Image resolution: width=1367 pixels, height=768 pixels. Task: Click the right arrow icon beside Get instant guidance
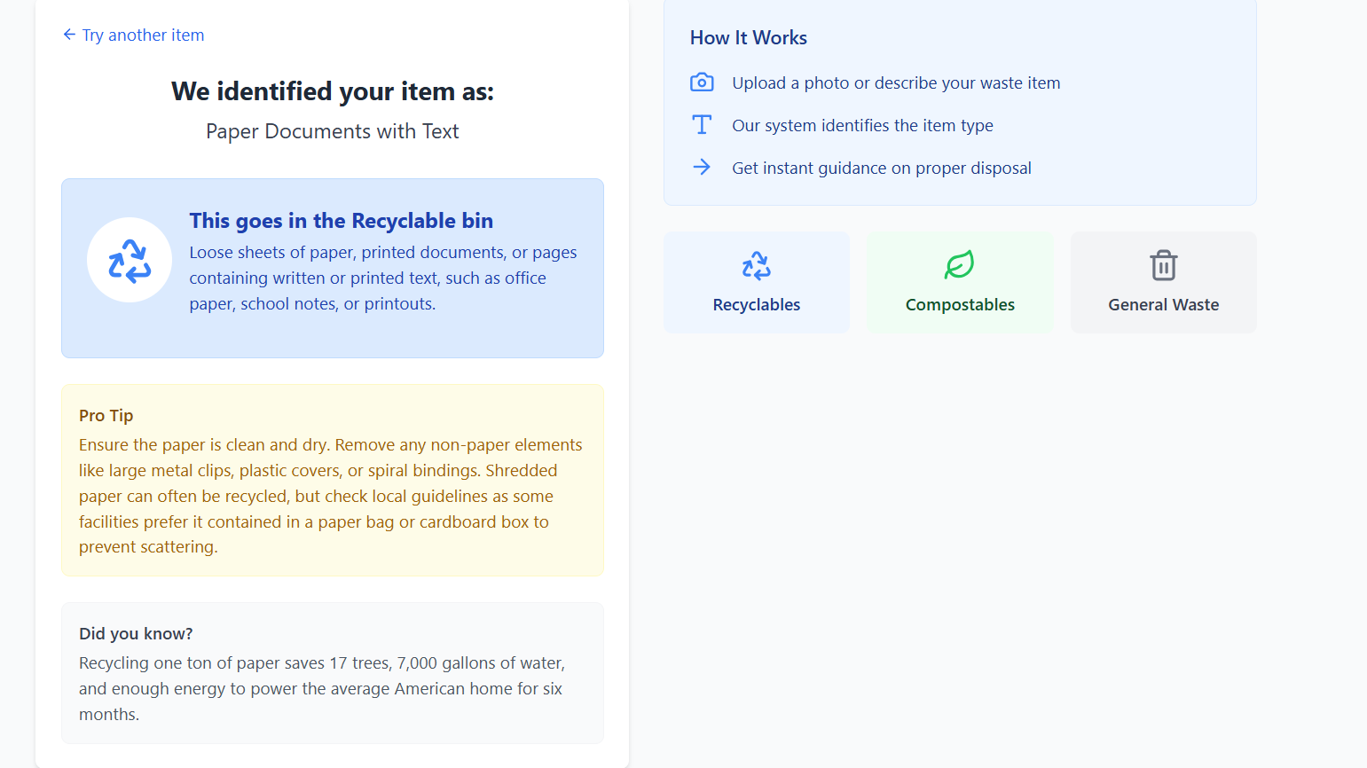(x=702, y=168)
